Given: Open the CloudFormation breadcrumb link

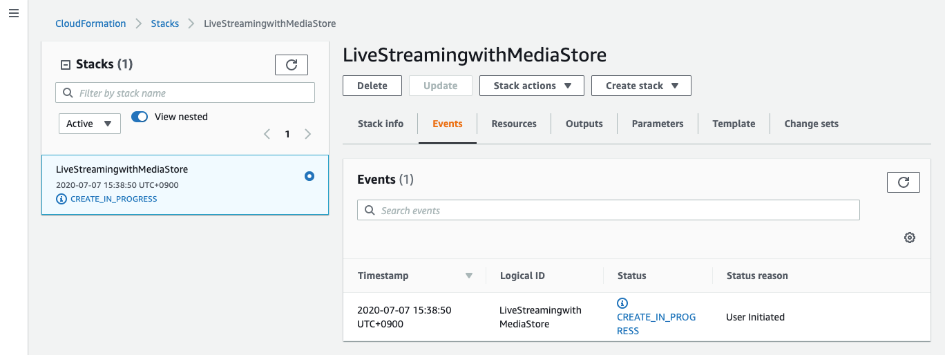Looking at the screenshot, I should (x=90, y=23).
